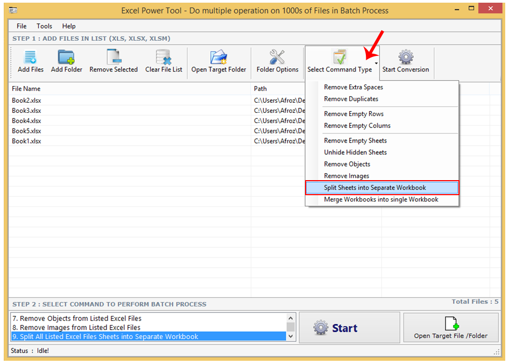Click the Clear File List icon
The image size is (509, 364).
pyautogui.click(x=163, y=57)
